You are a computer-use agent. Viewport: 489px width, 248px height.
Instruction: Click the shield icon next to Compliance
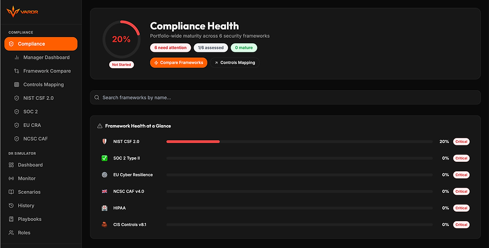pyautogui.click(x=11, y=44)
